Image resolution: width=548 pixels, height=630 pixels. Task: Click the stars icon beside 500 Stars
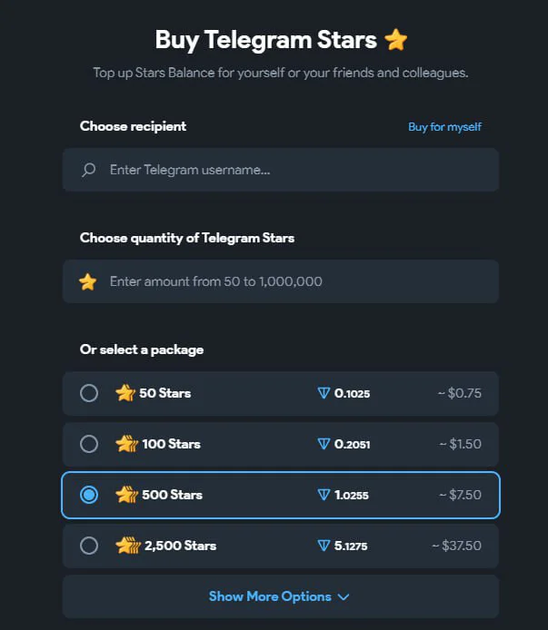point(126,495)
